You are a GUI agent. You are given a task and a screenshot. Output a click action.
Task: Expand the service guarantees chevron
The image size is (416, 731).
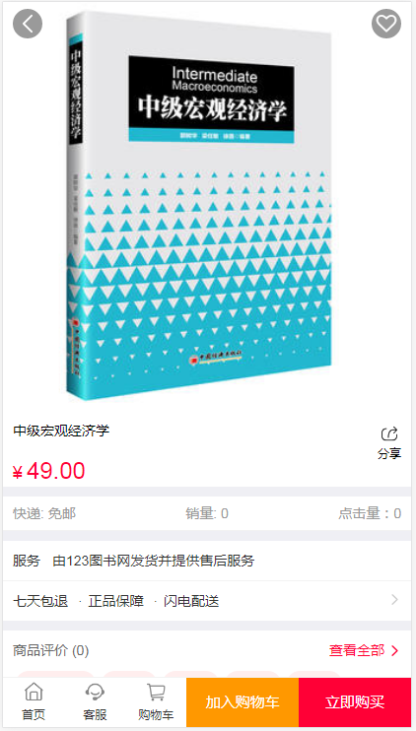point(394,600)
